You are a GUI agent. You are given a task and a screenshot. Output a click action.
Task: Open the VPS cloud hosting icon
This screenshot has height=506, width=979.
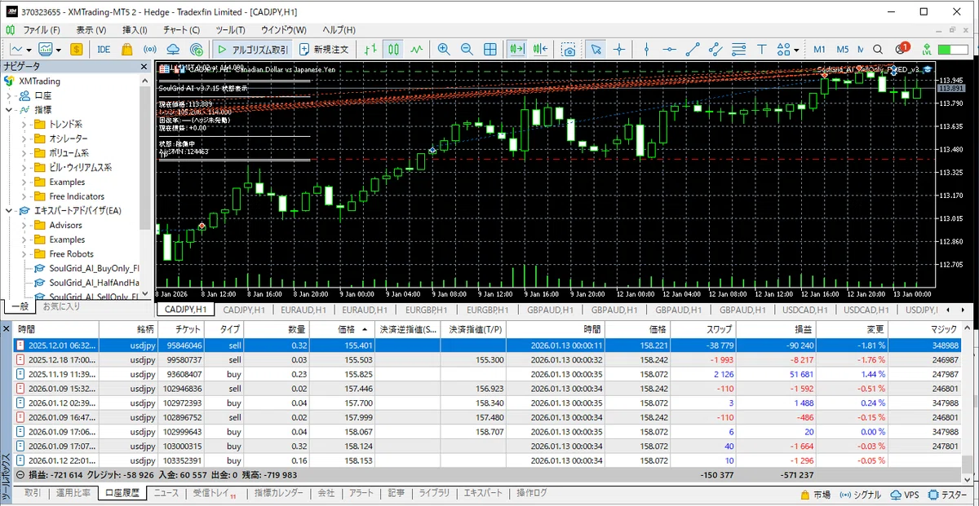coord(172,49)
